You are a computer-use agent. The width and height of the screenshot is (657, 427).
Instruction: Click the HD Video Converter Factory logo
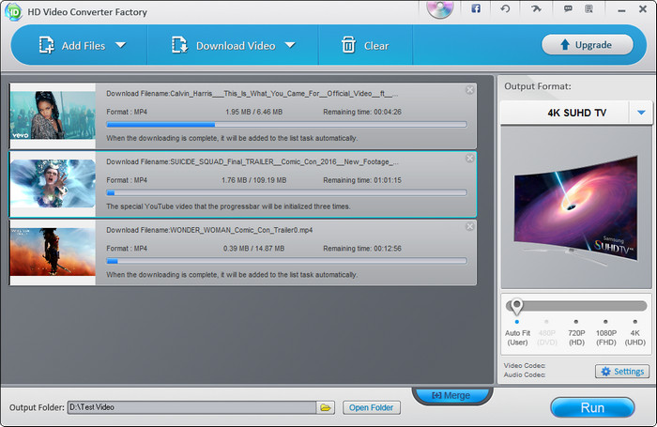coord(13,12)
